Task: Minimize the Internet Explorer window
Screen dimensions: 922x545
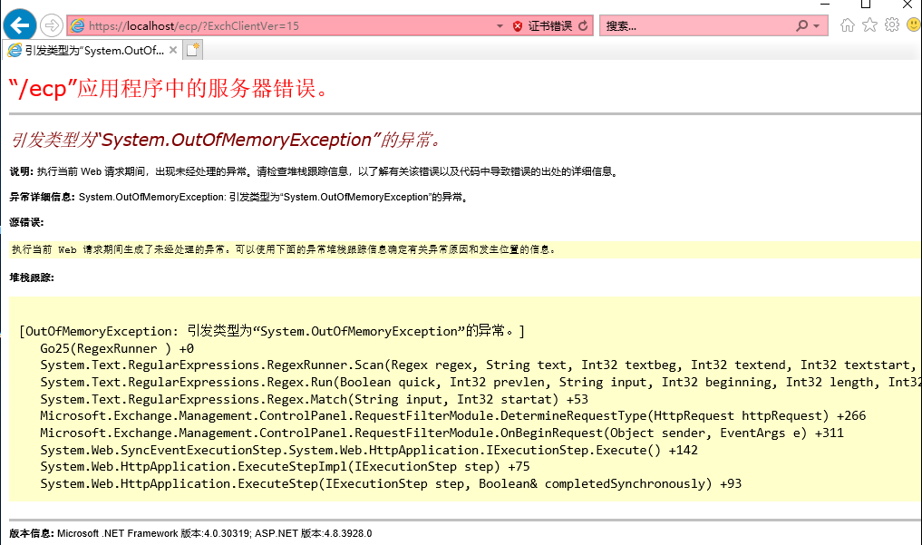Action: (x=825, y=5)
